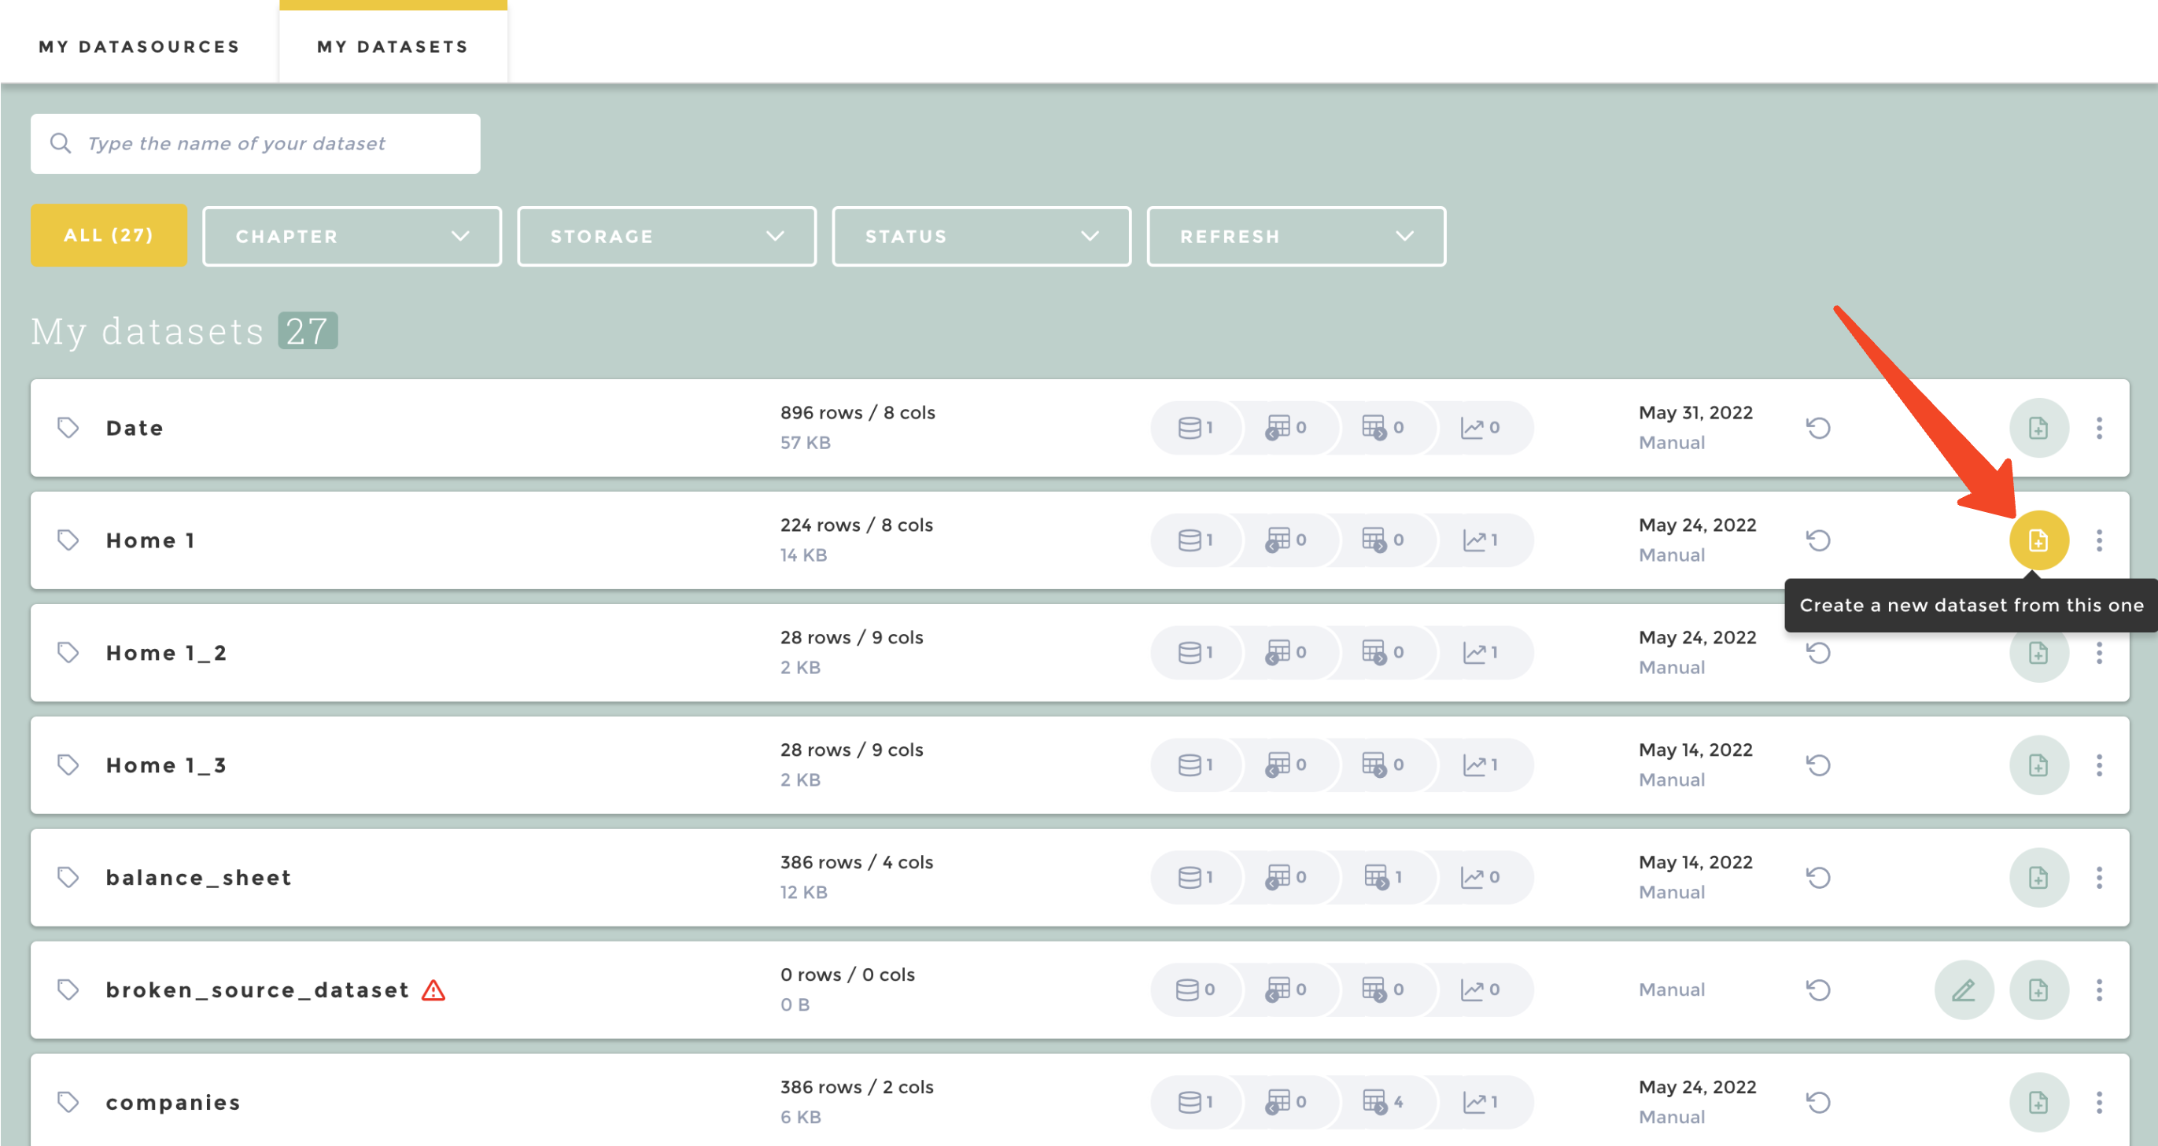Open the Refresh filter dropdown
Viewport: 2158px width, 1146px height.
coord(1295,236)
